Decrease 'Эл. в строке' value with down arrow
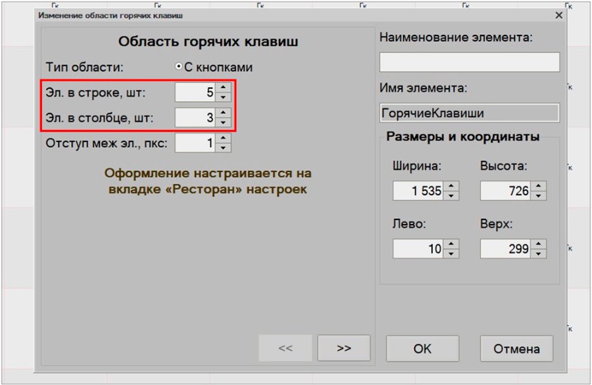 (x=223, y=97)
